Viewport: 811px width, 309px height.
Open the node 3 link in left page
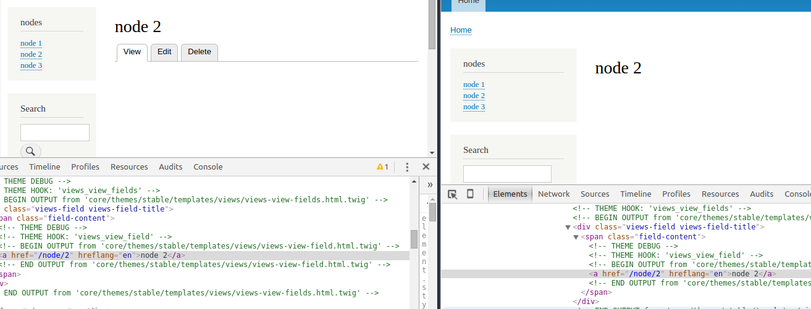31,65
